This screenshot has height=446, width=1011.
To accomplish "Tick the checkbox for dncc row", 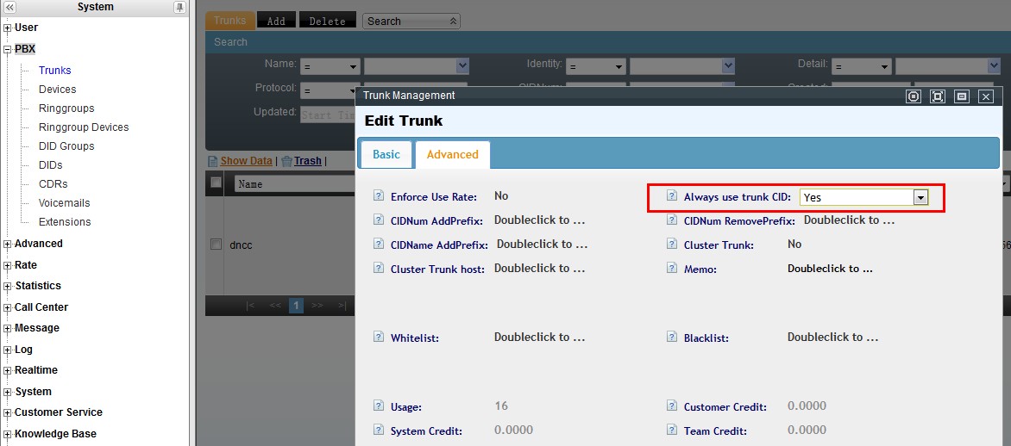I will click(x=217, y=245).
